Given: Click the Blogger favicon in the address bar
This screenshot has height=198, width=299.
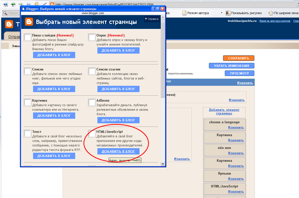Looking at the screenshot, I should click(x=52, y=4).
